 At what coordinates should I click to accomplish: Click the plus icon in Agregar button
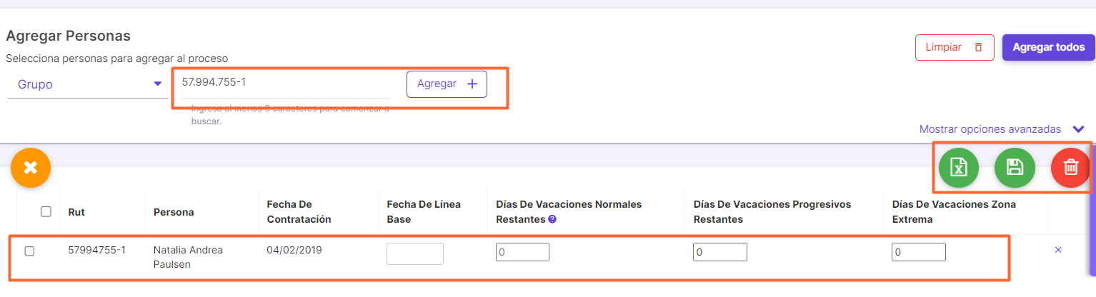click(x=472, y=84)
